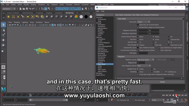
Task: Go to start of playback range
Action: pyautogui.click(x=164, y=95)
